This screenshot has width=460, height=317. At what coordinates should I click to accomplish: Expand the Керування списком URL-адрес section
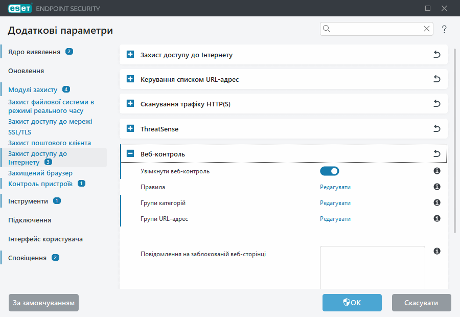[x=130, y=79]
